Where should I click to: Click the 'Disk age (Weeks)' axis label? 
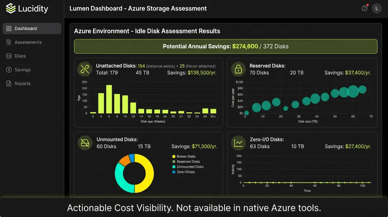[153, 122]
